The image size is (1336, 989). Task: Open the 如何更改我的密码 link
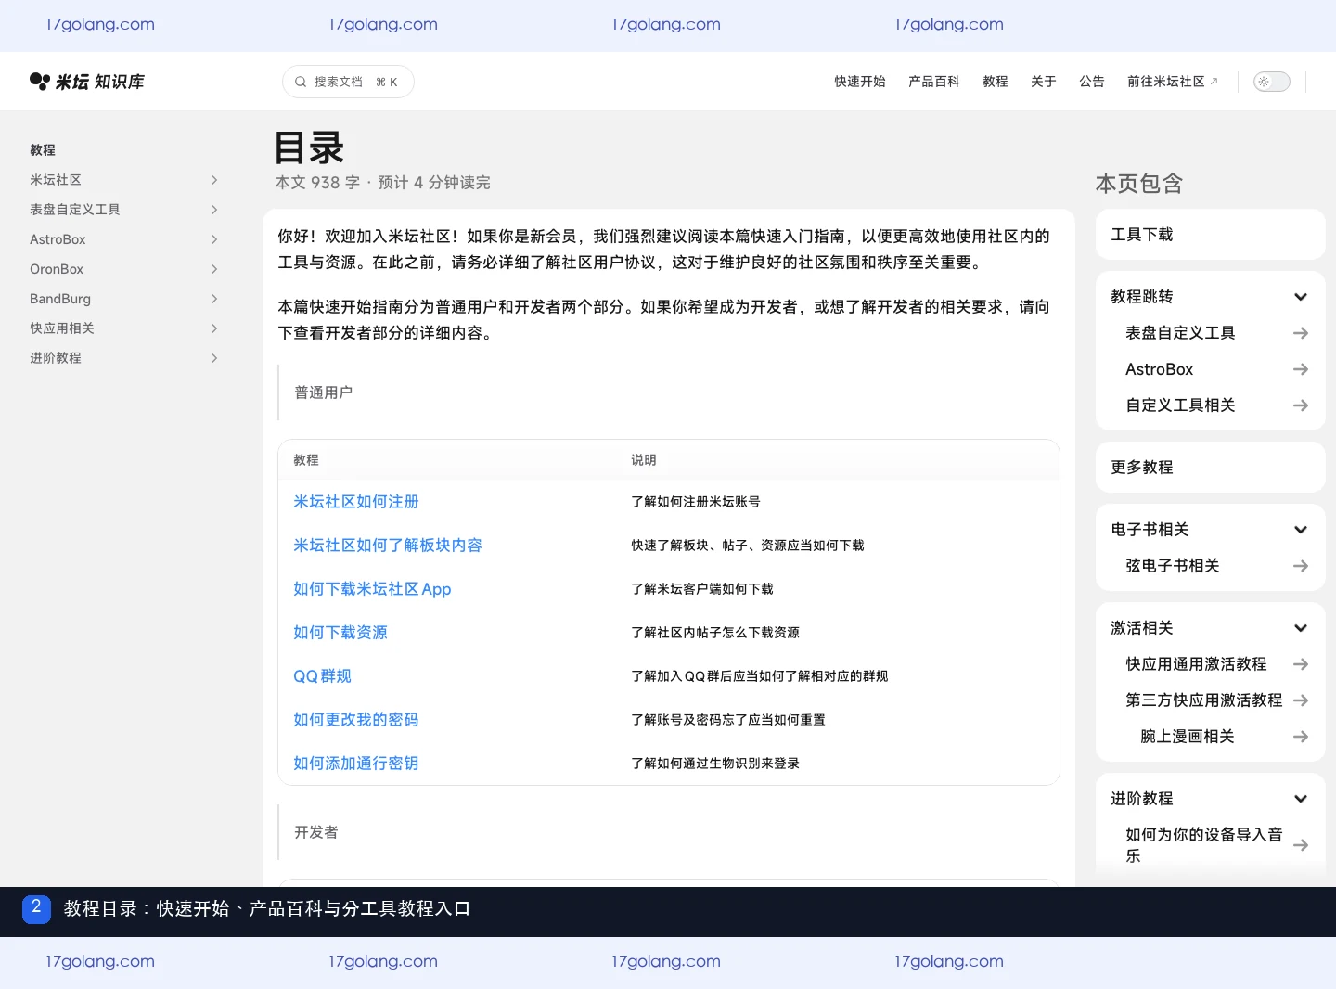(356, 720)
